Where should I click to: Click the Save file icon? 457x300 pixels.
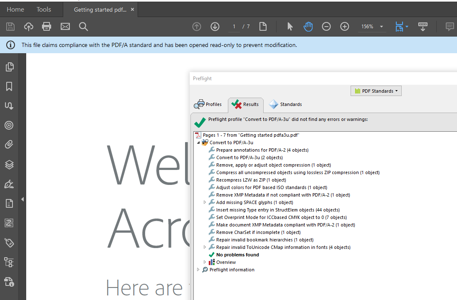pyautogui.click(x=10, y=27)
